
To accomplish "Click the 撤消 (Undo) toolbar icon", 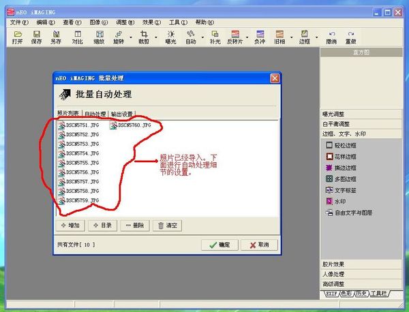I will pos(331,37).
